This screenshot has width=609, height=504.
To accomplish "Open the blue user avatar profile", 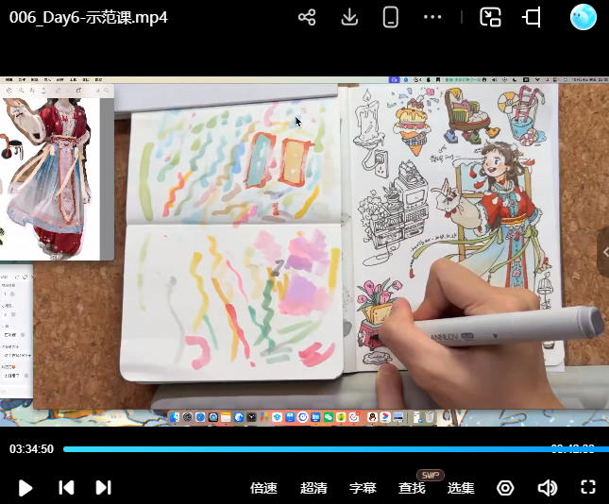I will pyautogui.click(x=584, y=17).
